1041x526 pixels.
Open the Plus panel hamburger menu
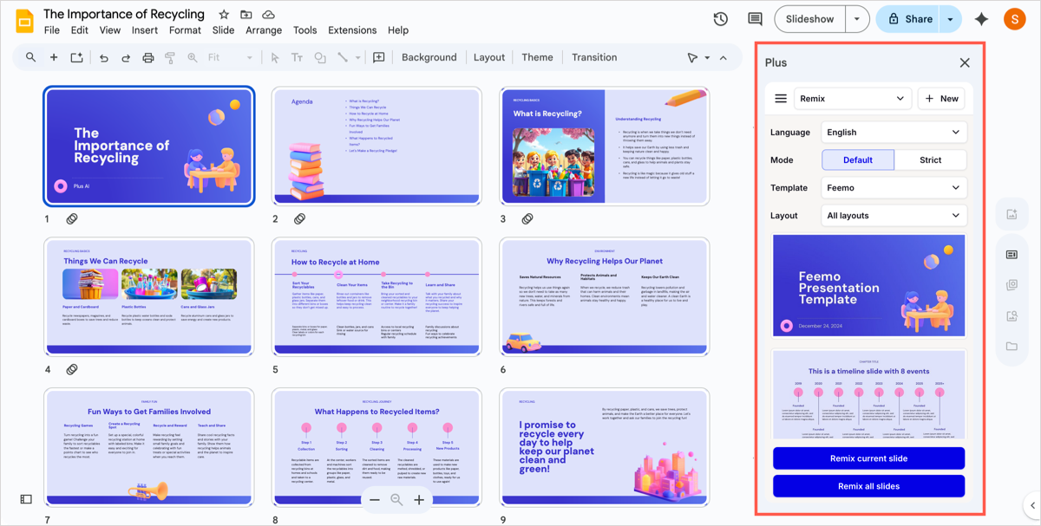click(781, 98)
